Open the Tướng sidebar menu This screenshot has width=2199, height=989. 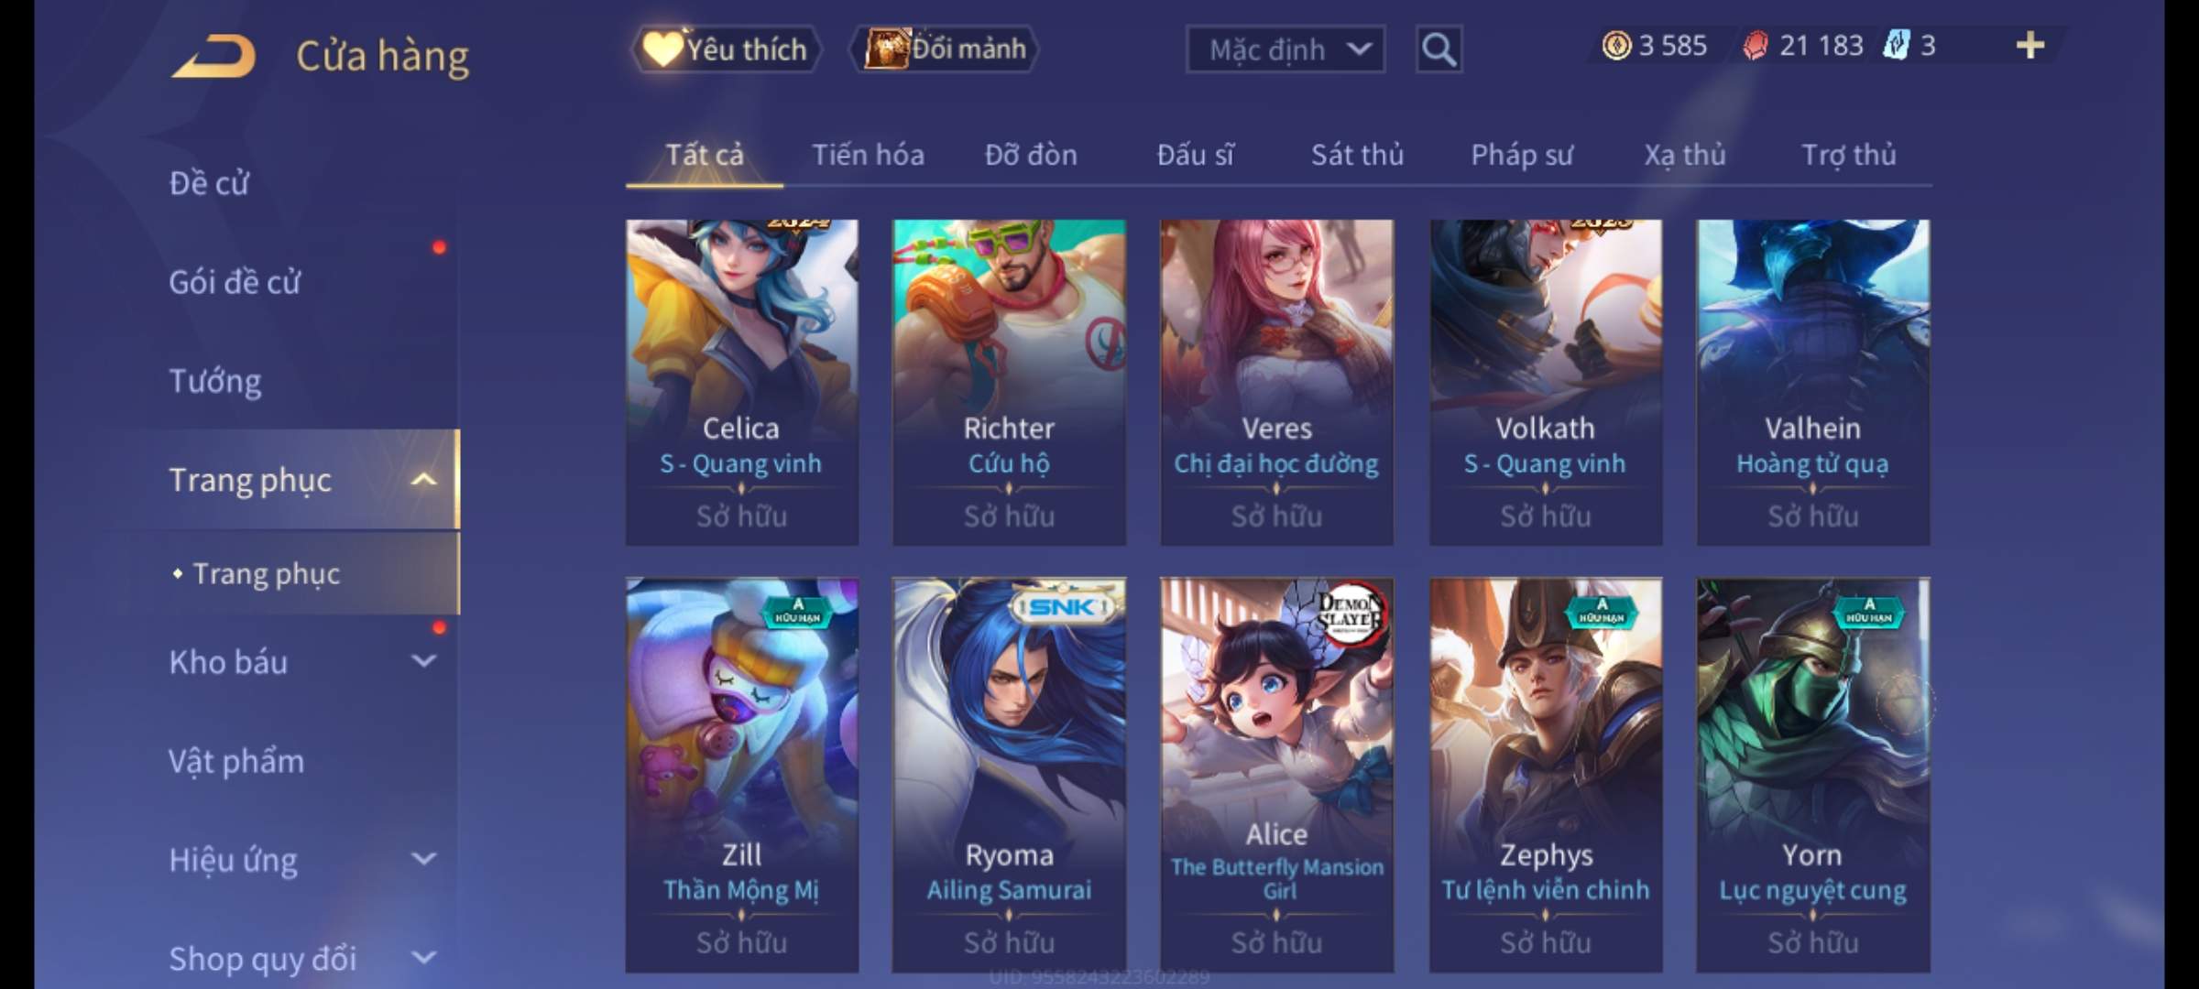tap(215, 381)
